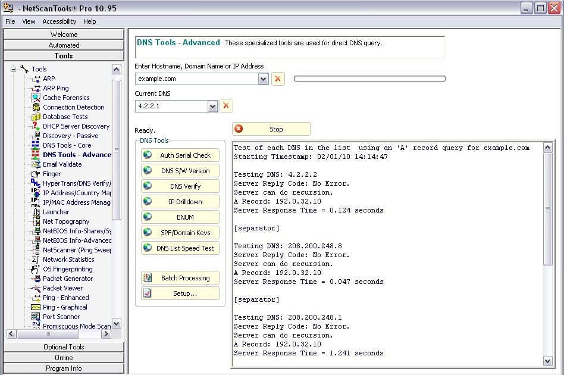Click the Current DNS field 4.2.2.1
This screenshot has width=564, height=375.
click(171, 106)
